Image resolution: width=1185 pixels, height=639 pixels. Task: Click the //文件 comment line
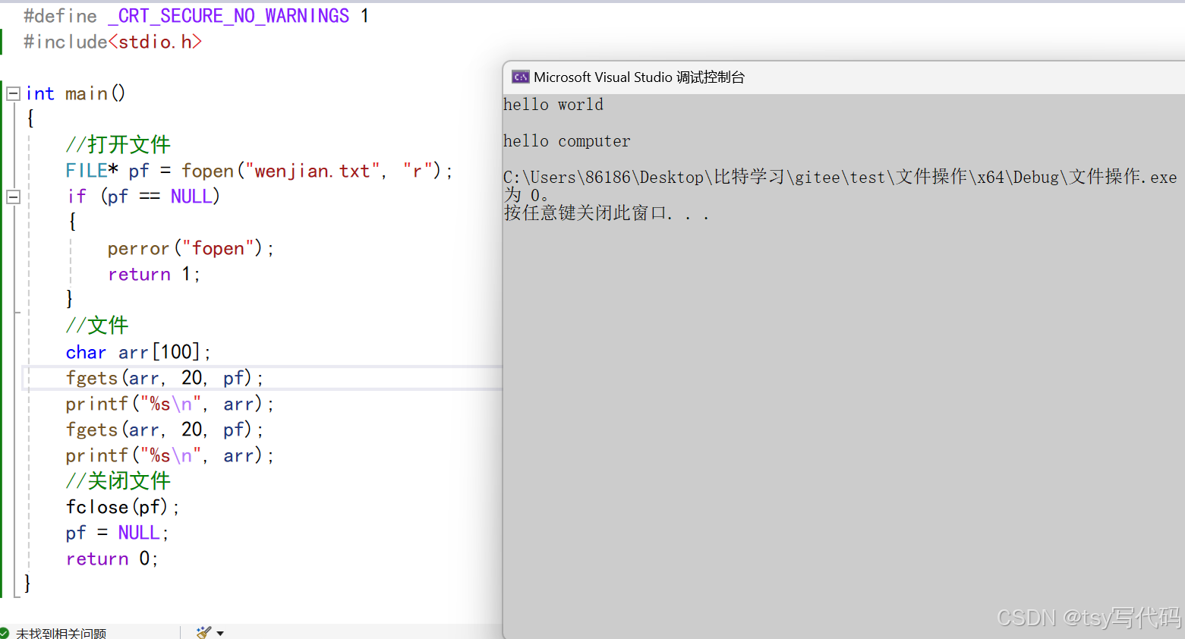pyautogui.click(x=96, y=326)
